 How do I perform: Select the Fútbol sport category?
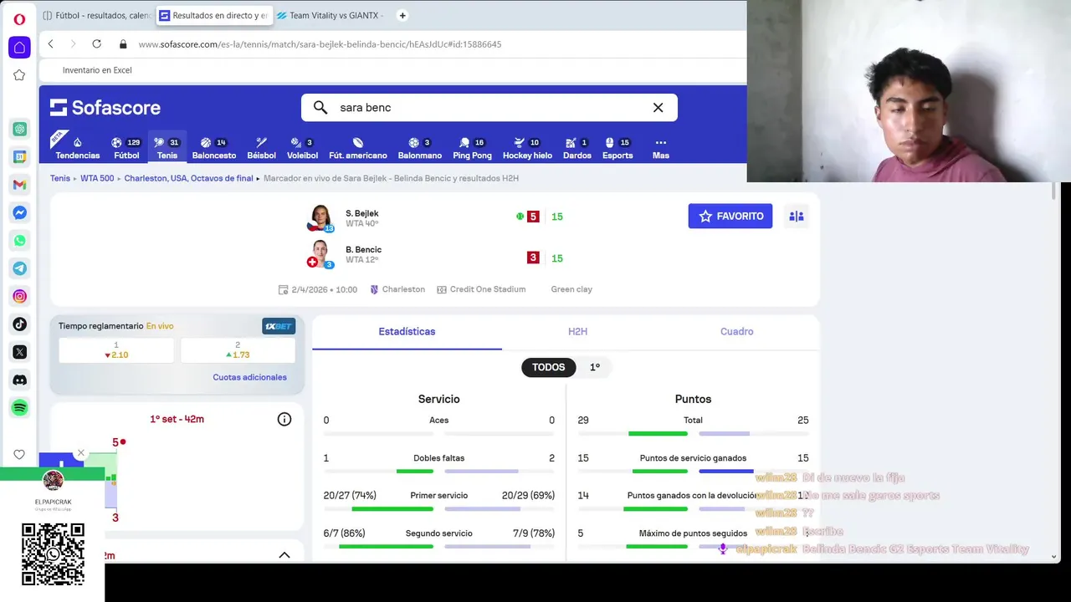tap(126, 148)
